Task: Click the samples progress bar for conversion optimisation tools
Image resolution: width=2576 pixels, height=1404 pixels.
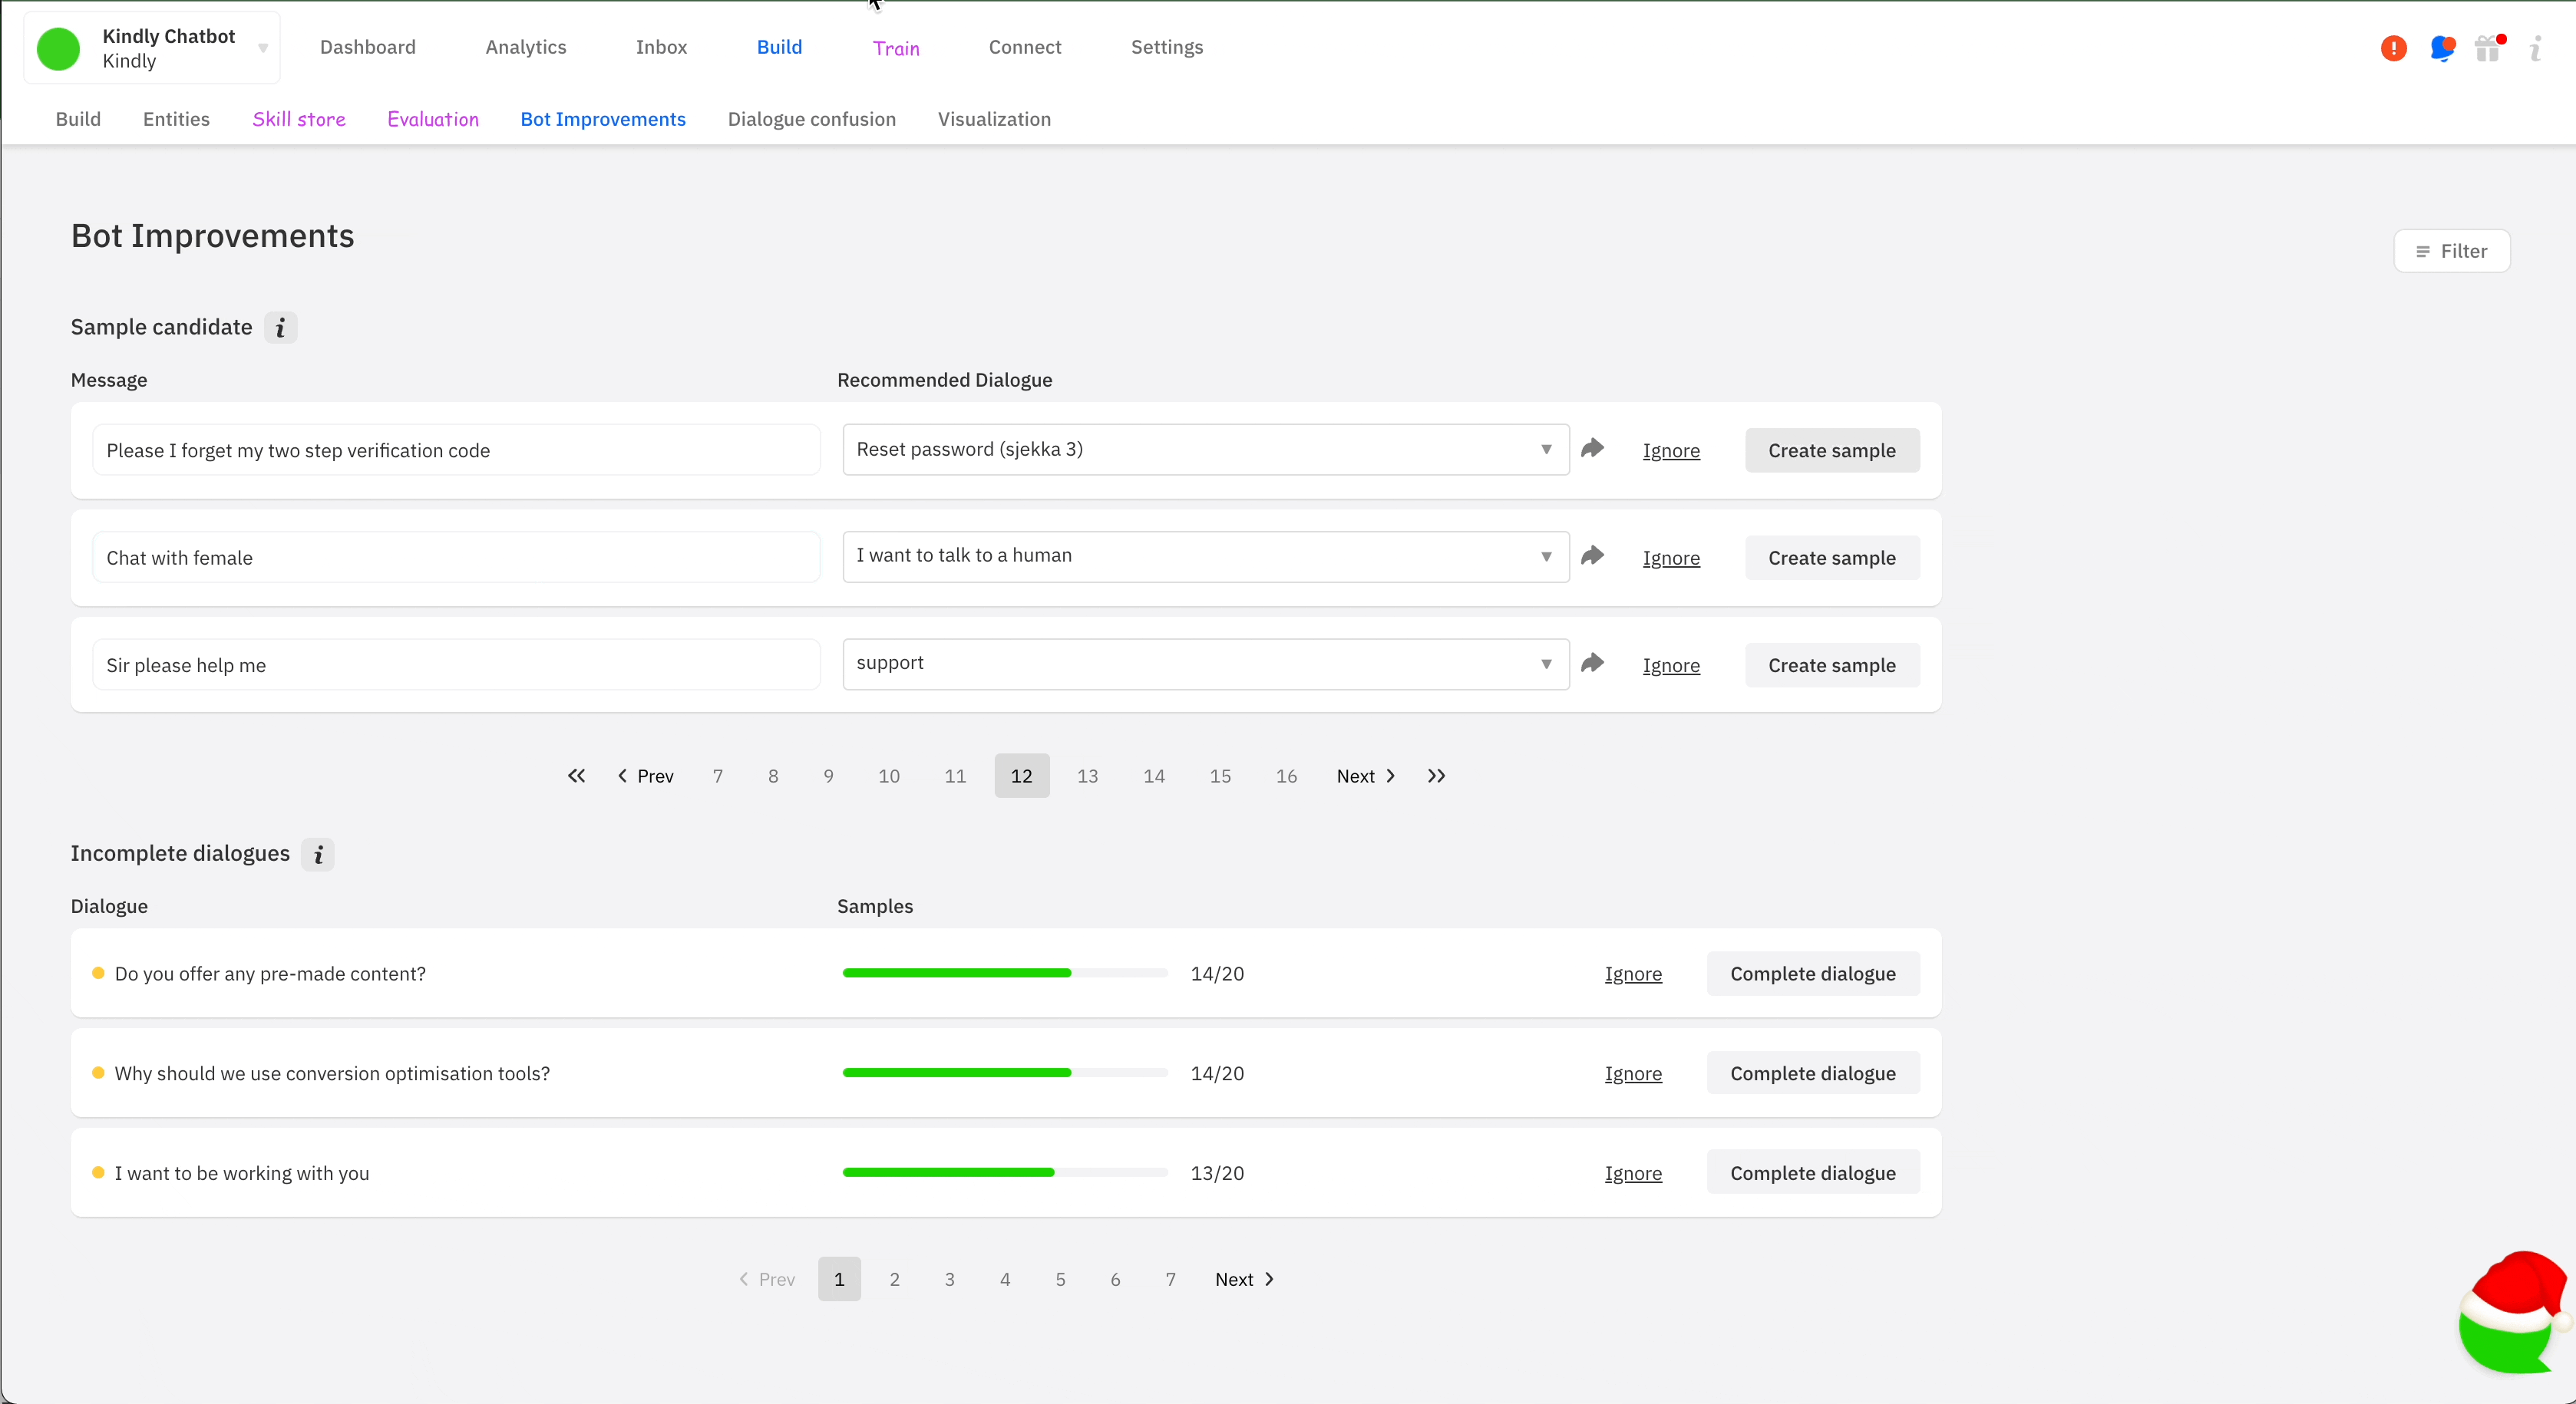Action: 1003,1073
